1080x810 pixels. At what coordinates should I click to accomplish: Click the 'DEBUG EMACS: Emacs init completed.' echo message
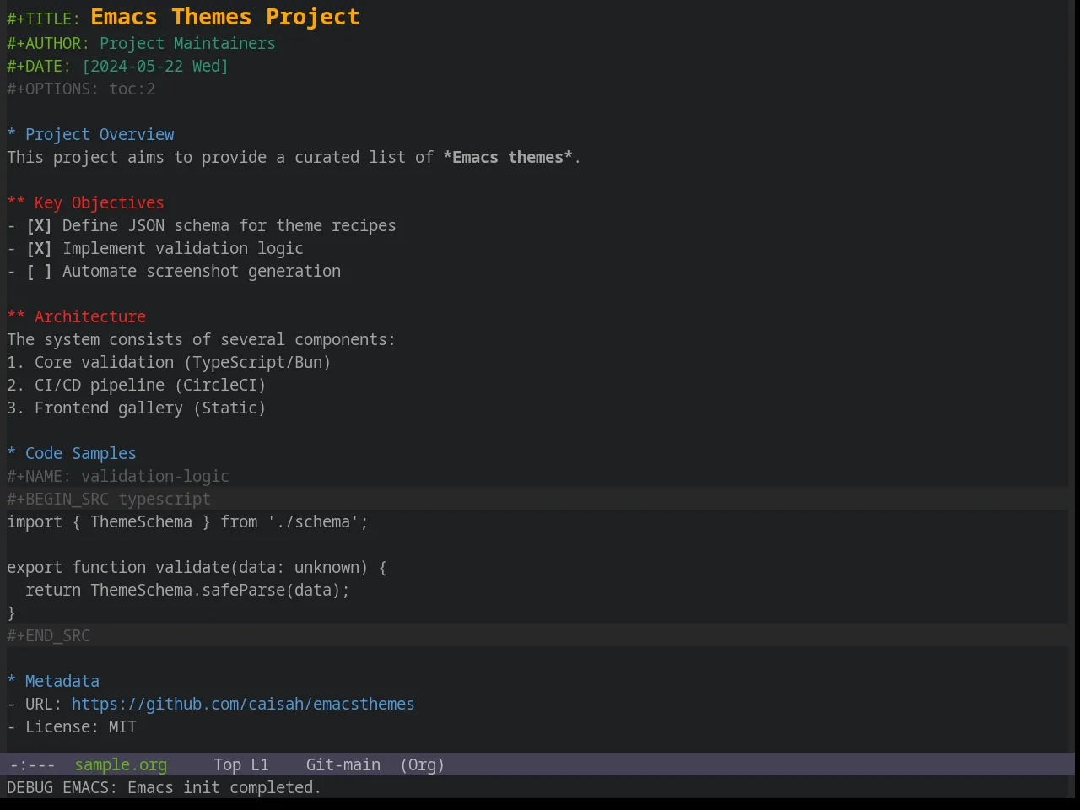click(164, 788)
